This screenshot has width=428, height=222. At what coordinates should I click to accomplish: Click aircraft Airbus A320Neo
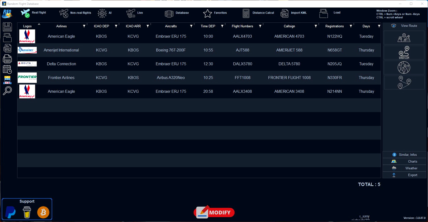point(171,78)
